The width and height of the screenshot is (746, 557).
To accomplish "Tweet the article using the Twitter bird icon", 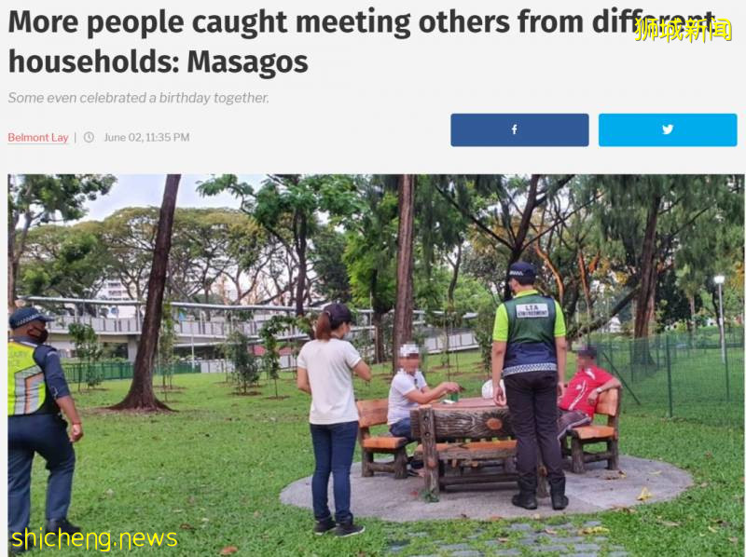I will [668, 129].
